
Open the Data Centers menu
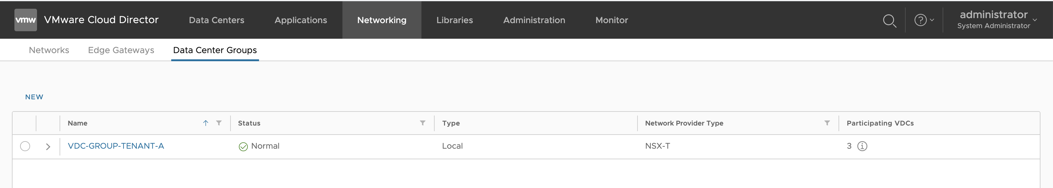click(216, 20)
